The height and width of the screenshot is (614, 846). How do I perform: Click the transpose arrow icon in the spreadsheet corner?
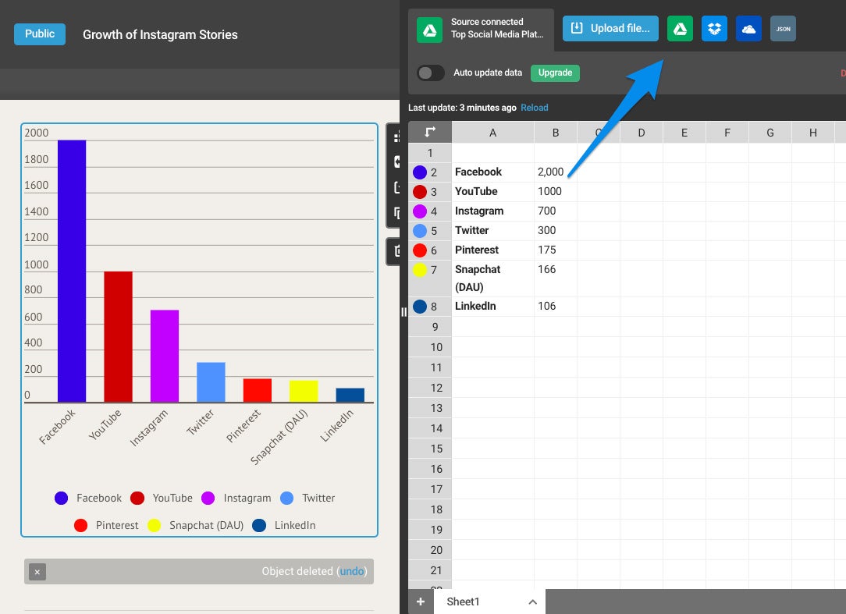(430, 132)
